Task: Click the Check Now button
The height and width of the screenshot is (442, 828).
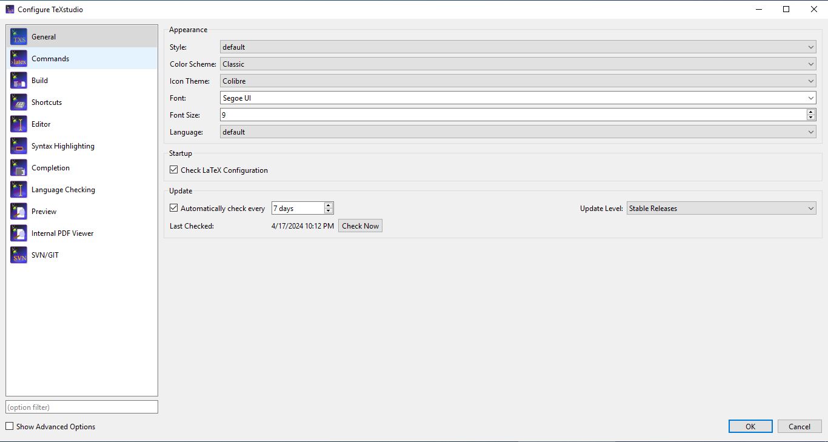Action: [x=360, y=226]
